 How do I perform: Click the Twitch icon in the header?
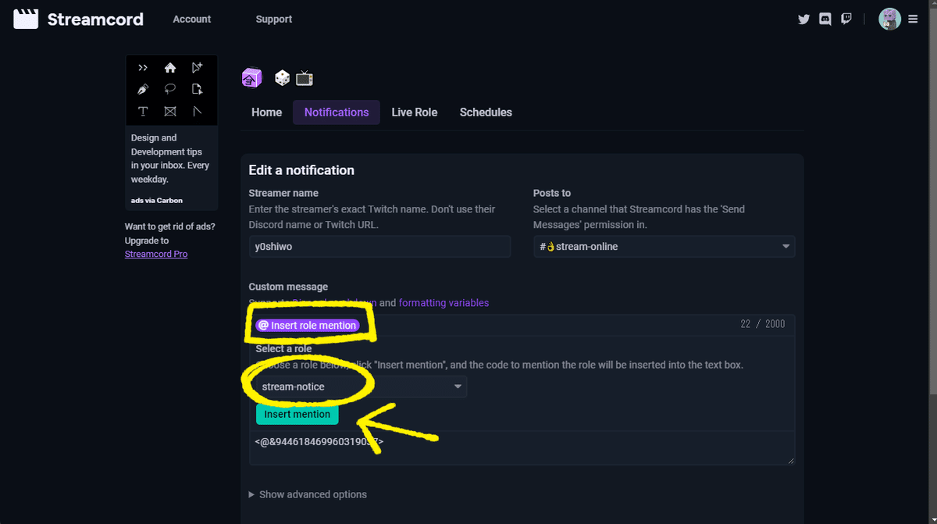click(846, 19)
